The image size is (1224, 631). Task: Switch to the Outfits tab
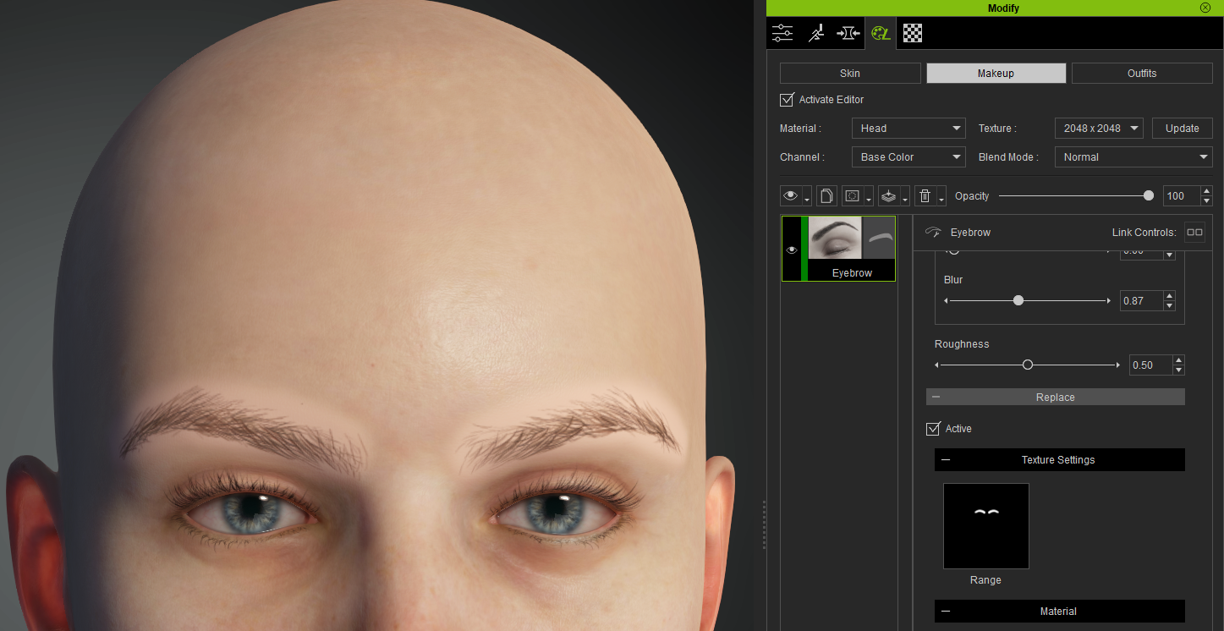[1142, 74]
